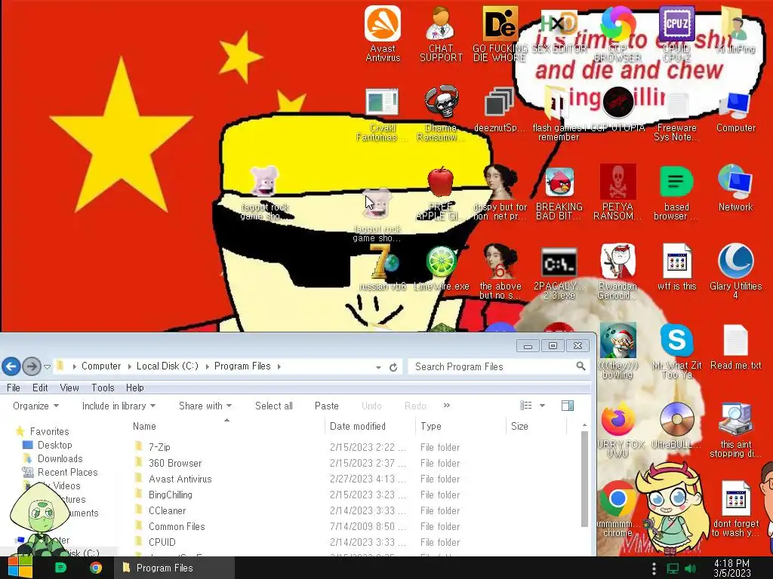This screenshot has width=773, height=579.
Task: Expand the toolbar overflow chevron
Action: [x=447, y=405]
